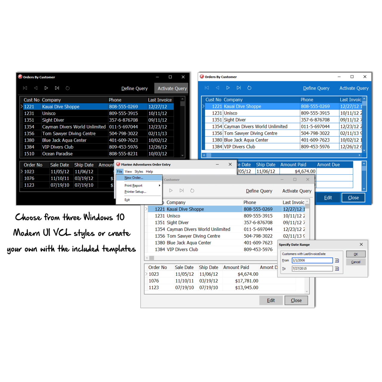
Task: Go to first record in blue window
Action: [x=207, y=88]
